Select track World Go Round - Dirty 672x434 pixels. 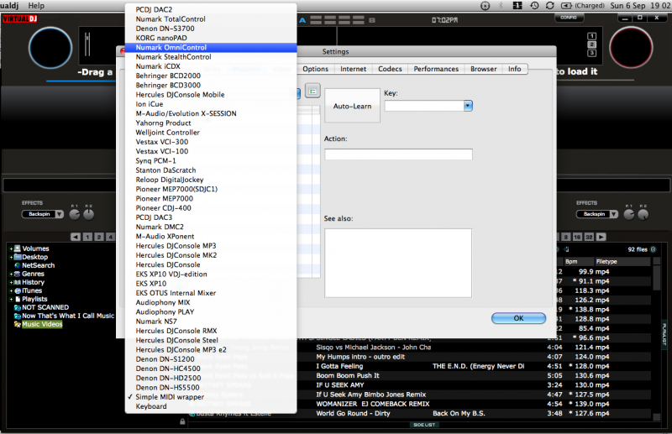pyautogui.click(x=353, y=413)
